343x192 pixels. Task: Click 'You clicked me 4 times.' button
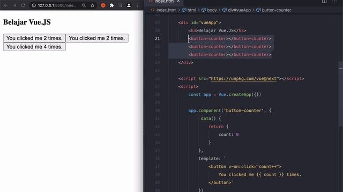point(34,47)
